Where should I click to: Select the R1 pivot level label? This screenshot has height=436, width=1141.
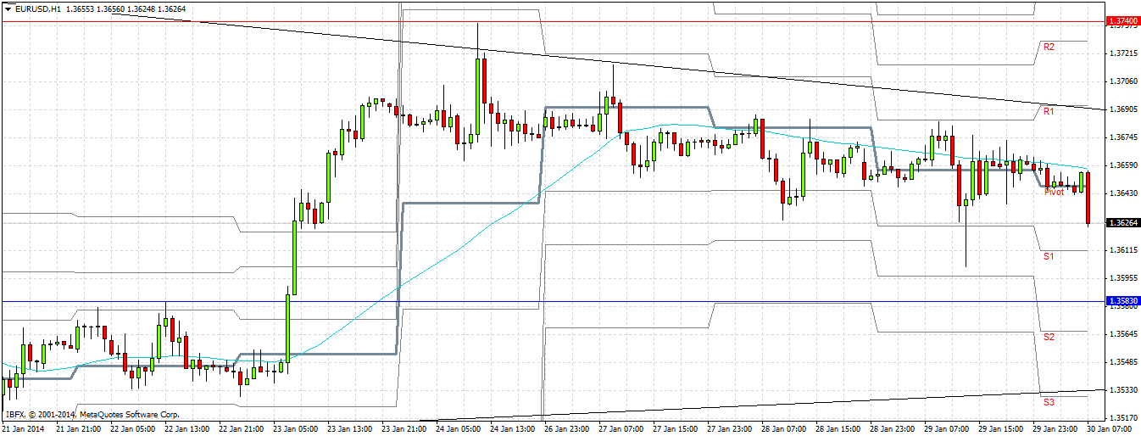(1049, 111)
